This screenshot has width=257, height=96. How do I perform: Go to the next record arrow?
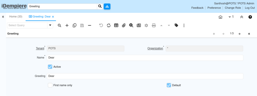(239, 34)
